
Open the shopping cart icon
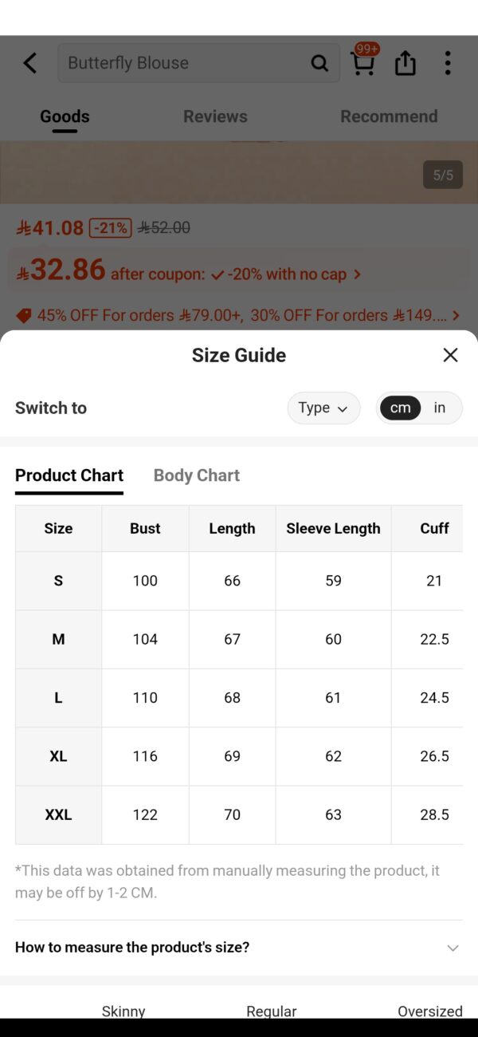coord(363,61)
